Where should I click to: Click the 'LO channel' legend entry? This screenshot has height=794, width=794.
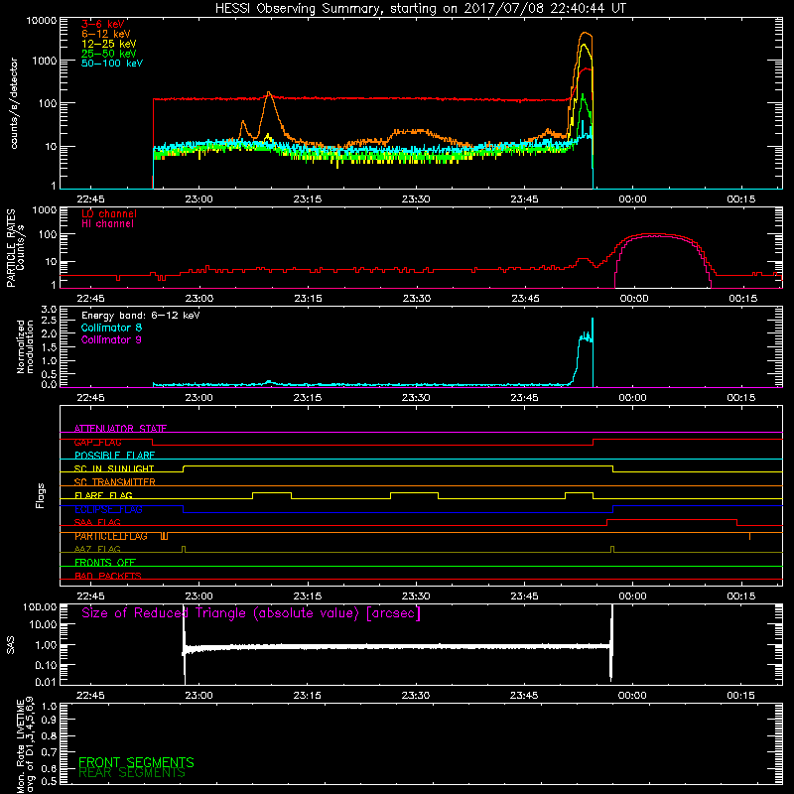coord(109,213)
